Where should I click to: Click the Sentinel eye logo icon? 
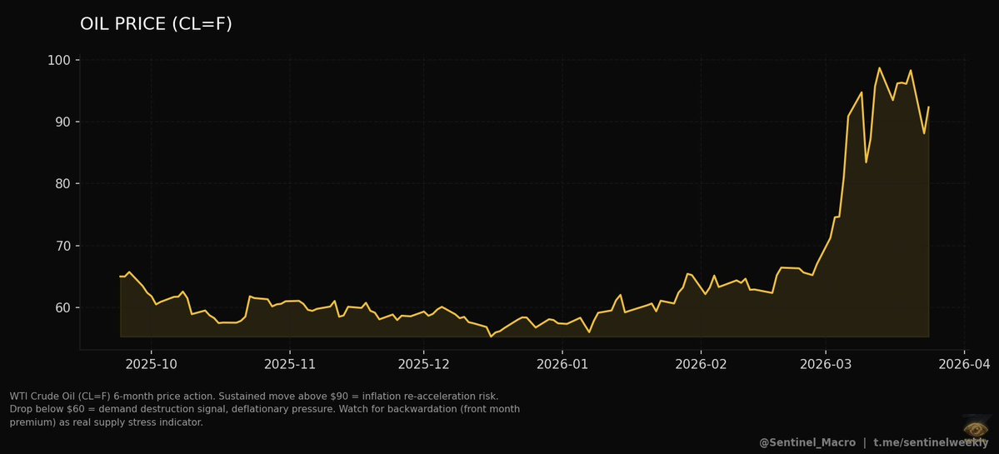(x=976, y=428)
